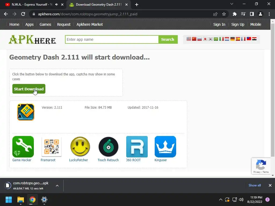Click the address bar URL

pyautogui.click(x=88, y=14)
